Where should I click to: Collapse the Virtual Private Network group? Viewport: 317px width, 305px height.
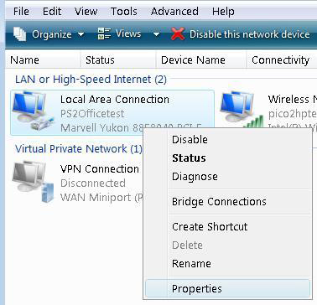(x=79, y=148)
